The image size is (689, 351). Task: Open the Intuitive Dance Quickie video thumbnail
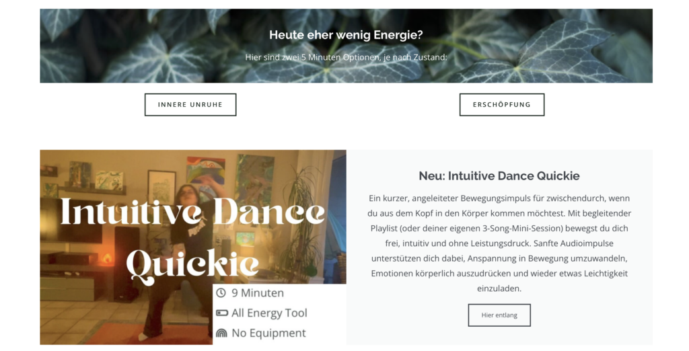(193, 247)
